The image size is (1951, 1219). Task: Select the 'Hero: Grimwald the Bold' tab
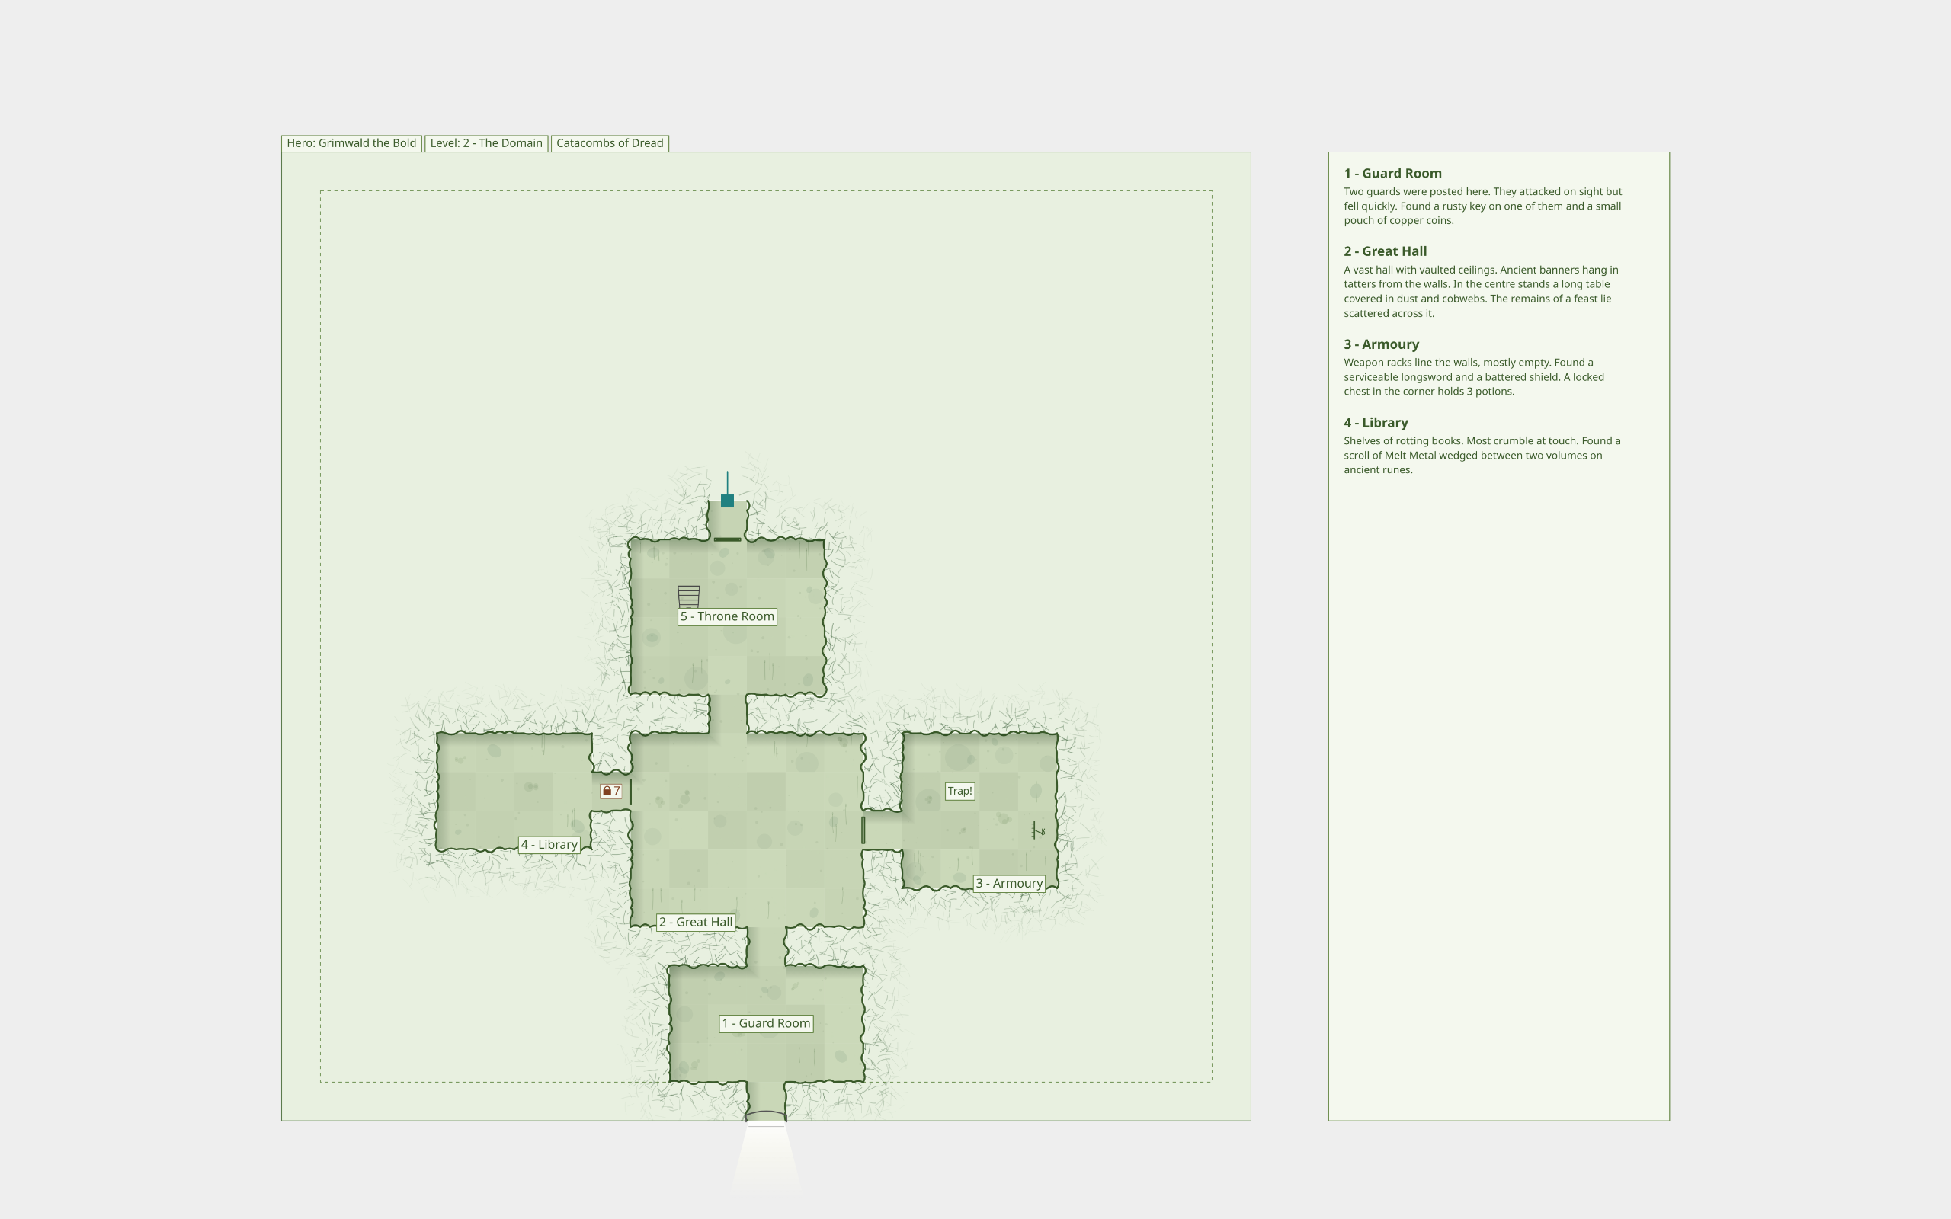point(351,143)
